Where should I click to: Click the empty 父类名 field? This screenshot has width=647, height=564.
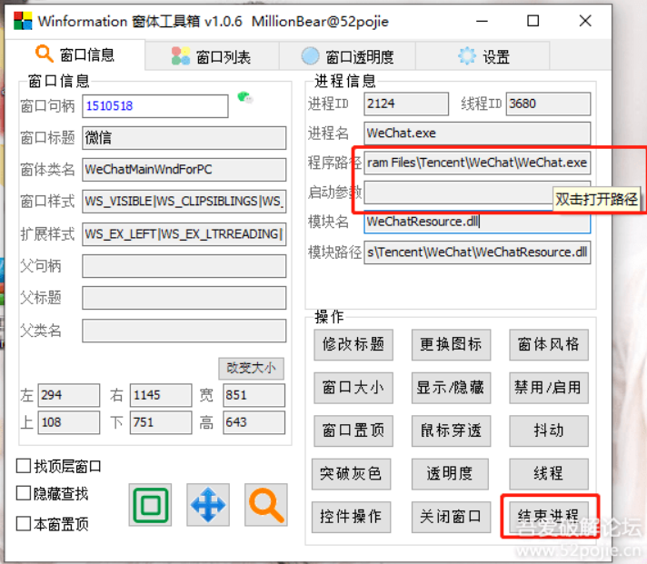point(184,331)
